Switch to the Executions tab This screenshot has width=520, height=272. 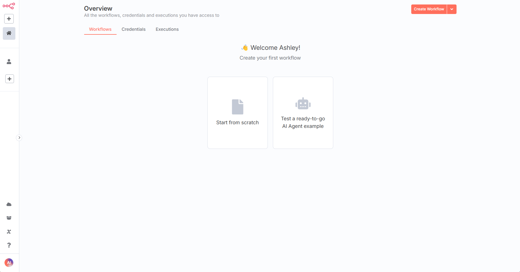point(167,29)
